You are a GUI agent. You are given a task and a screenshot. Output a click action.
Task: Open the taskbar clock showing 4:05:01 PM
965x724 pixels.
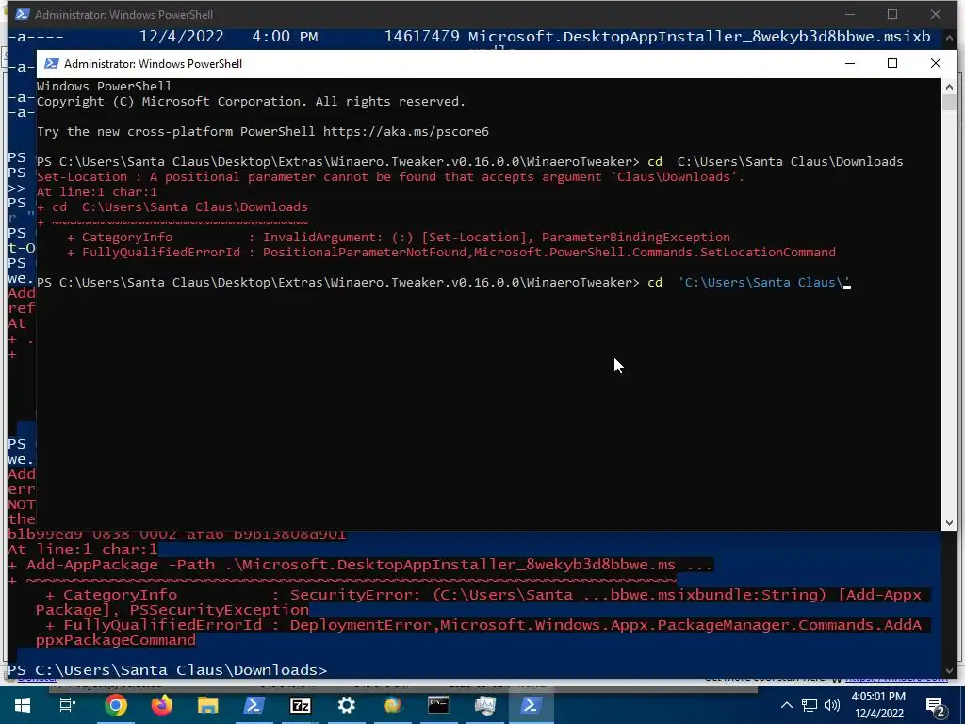(879, 705)
